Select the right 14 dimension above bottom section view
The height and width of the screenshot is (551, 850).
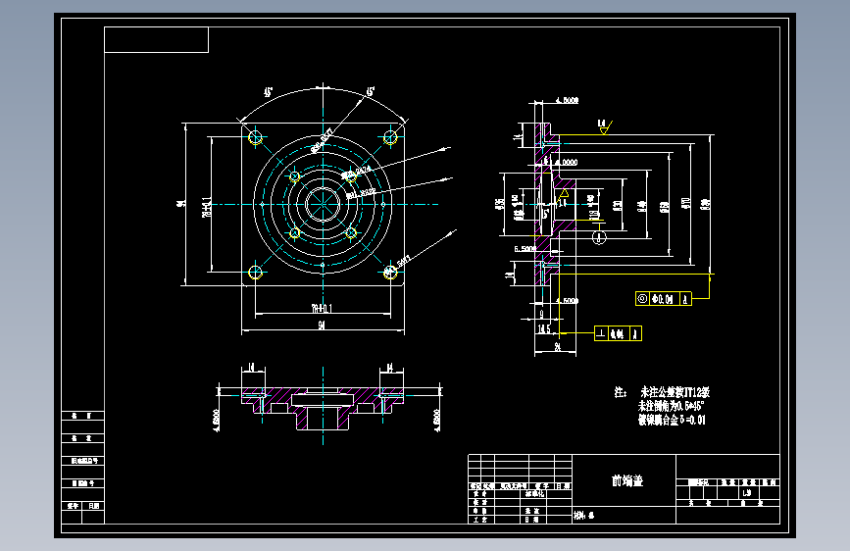pos(390,368)
